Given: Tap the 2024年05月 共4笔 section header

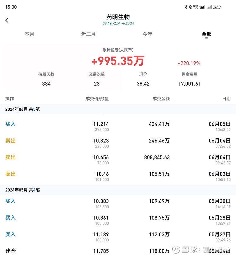Looking at the screenshot, I should [118, 190].
